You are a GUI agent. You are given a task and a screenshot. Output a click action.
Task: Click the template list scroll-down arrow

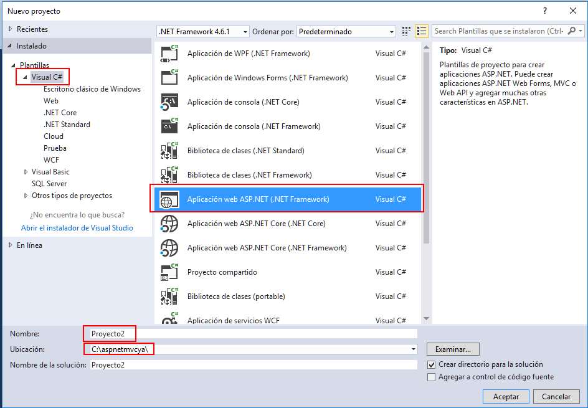[426, 319]
